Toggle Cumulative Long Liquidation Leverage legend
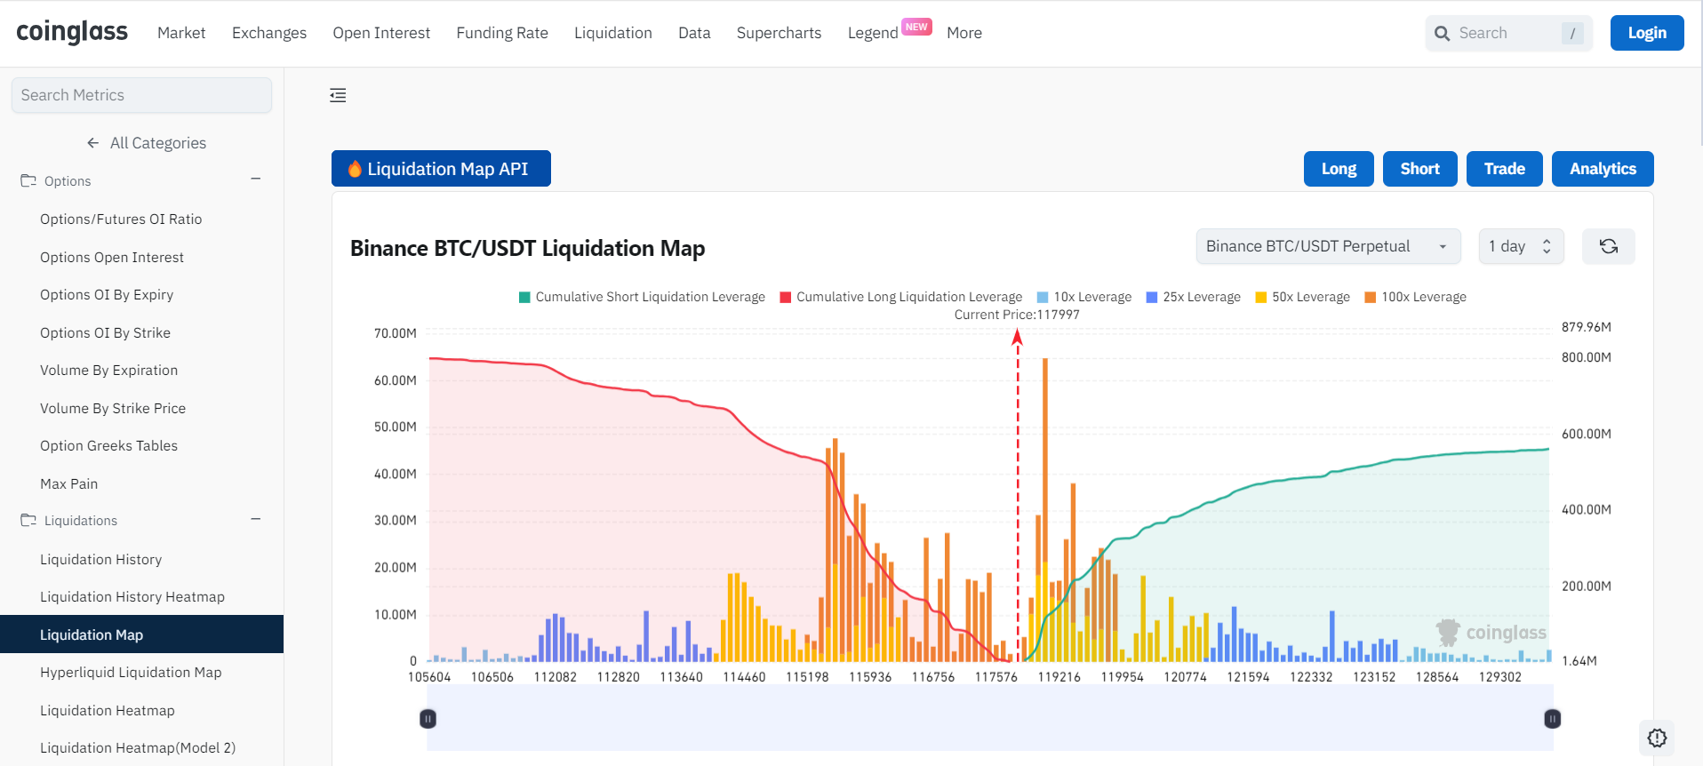 901,297
